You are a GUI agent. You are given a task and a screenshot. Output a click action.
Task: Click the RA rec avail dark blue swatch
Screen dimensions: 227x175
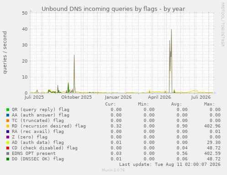pos(8,132)
